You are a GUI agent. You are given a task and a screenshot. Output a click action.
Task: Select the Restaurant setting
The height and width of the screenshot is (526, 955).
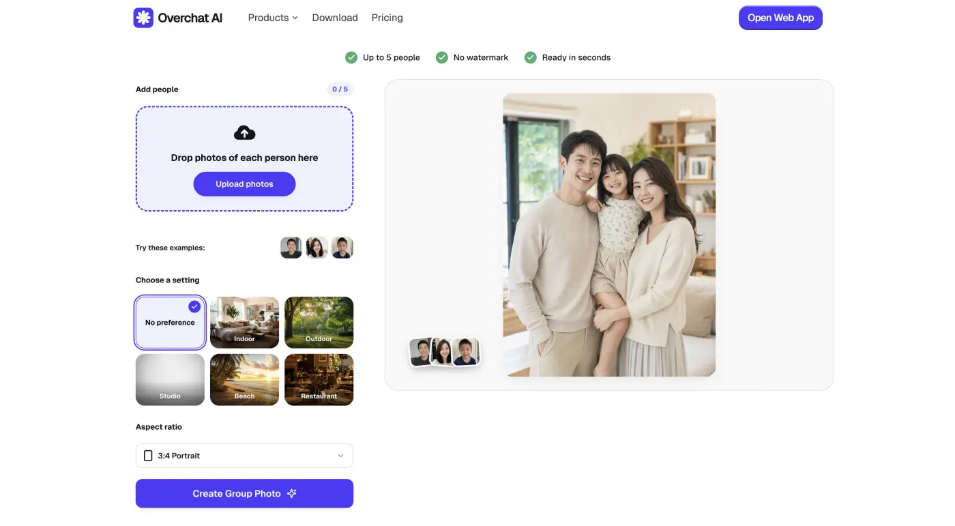tap(319, 380)
